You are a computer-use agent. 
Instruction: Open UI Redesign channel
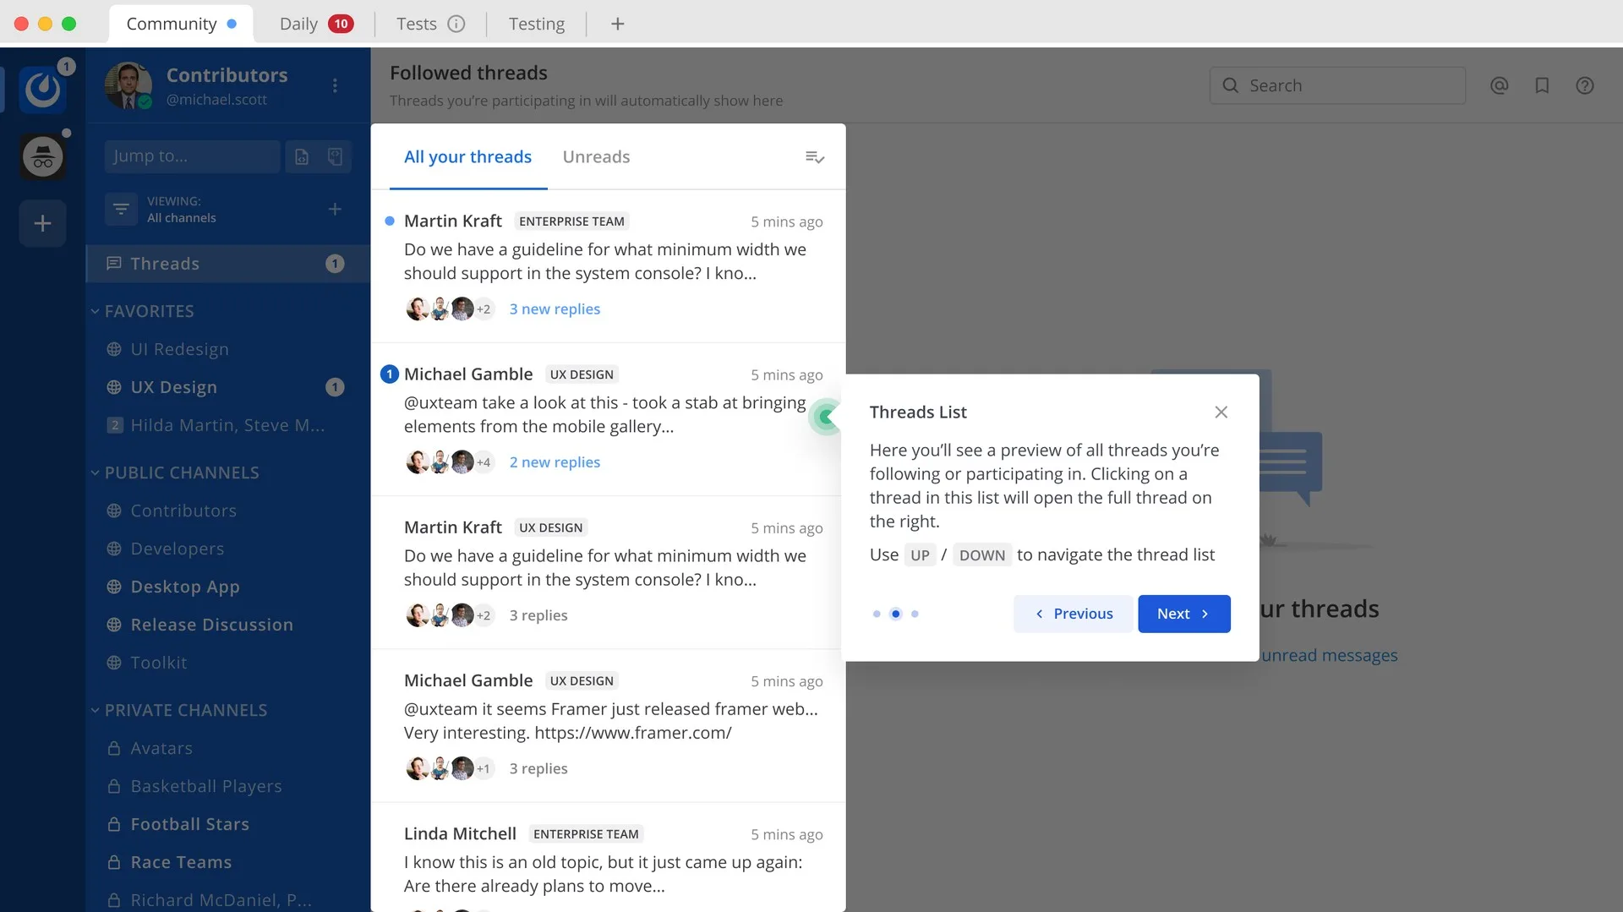(x=228, y=349)
